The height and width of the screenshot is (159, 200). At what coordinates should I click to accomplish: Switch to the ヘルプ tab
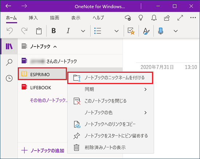tap(98, 18)
